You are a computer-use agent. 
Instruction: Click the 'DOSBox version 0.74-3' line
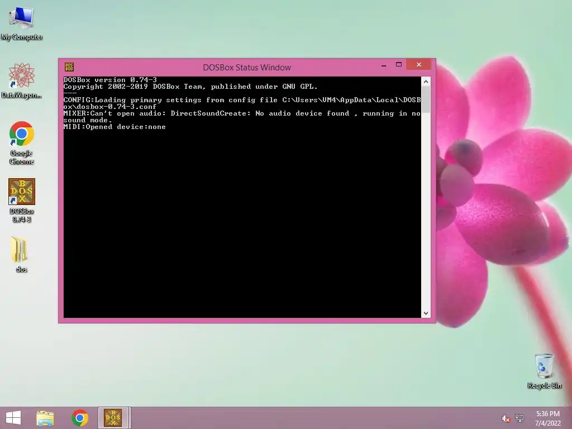click(110, 80)
